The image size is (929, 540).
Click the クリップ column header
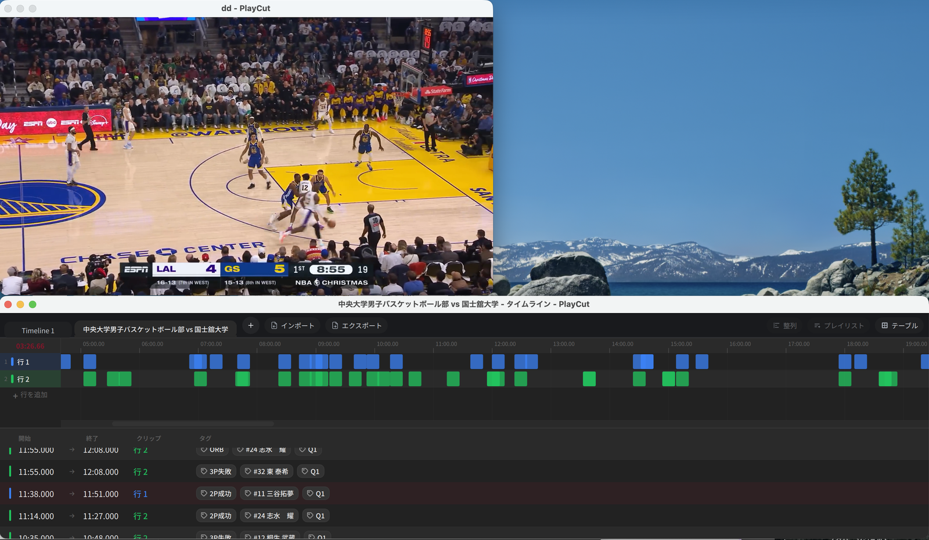click(149, 438)
